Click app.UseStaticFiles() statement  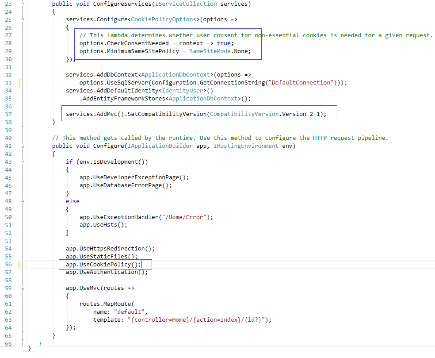click(102, 257)
